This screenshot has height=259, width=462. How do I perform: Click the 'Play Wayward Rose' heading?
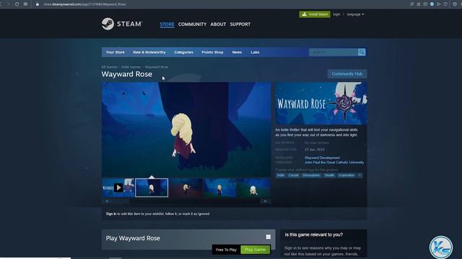coord(133,238)
